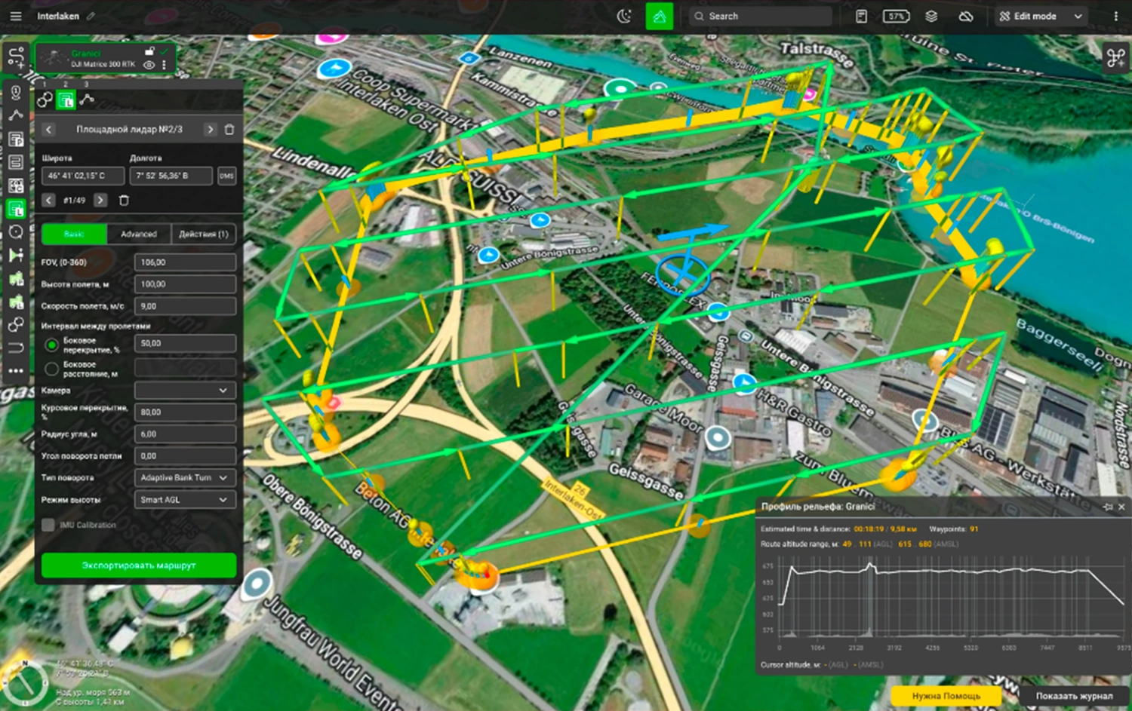Select the Granici DJI Matrice 300 RTK card

(105, 59)
